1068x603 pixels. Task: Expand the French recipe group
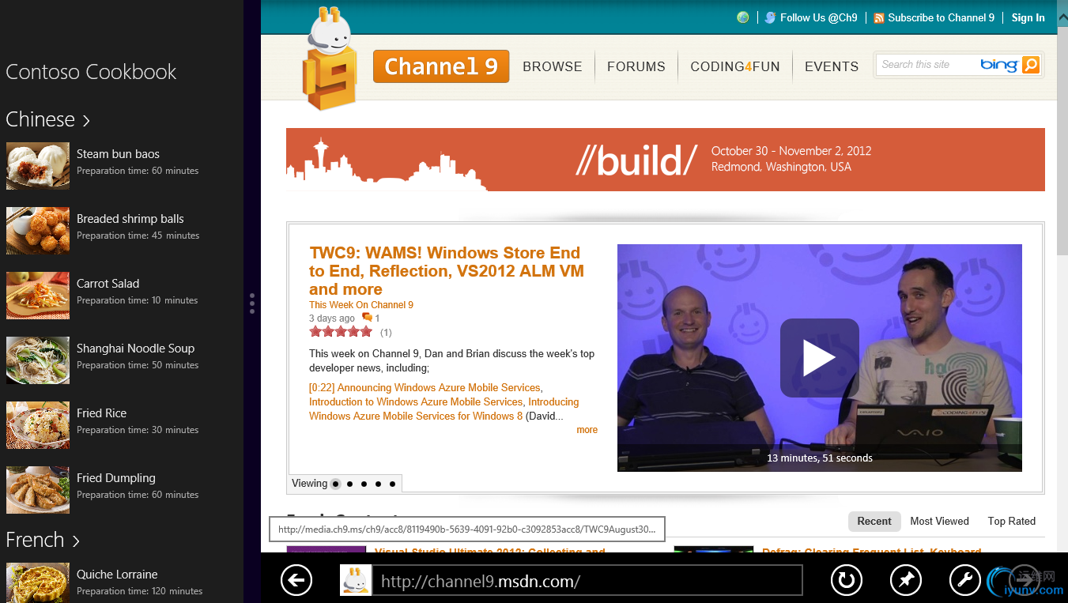(43, 540)
